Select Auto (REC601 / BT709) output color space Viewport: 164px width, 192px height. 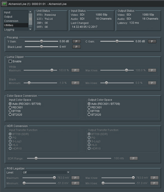(104, 104)
